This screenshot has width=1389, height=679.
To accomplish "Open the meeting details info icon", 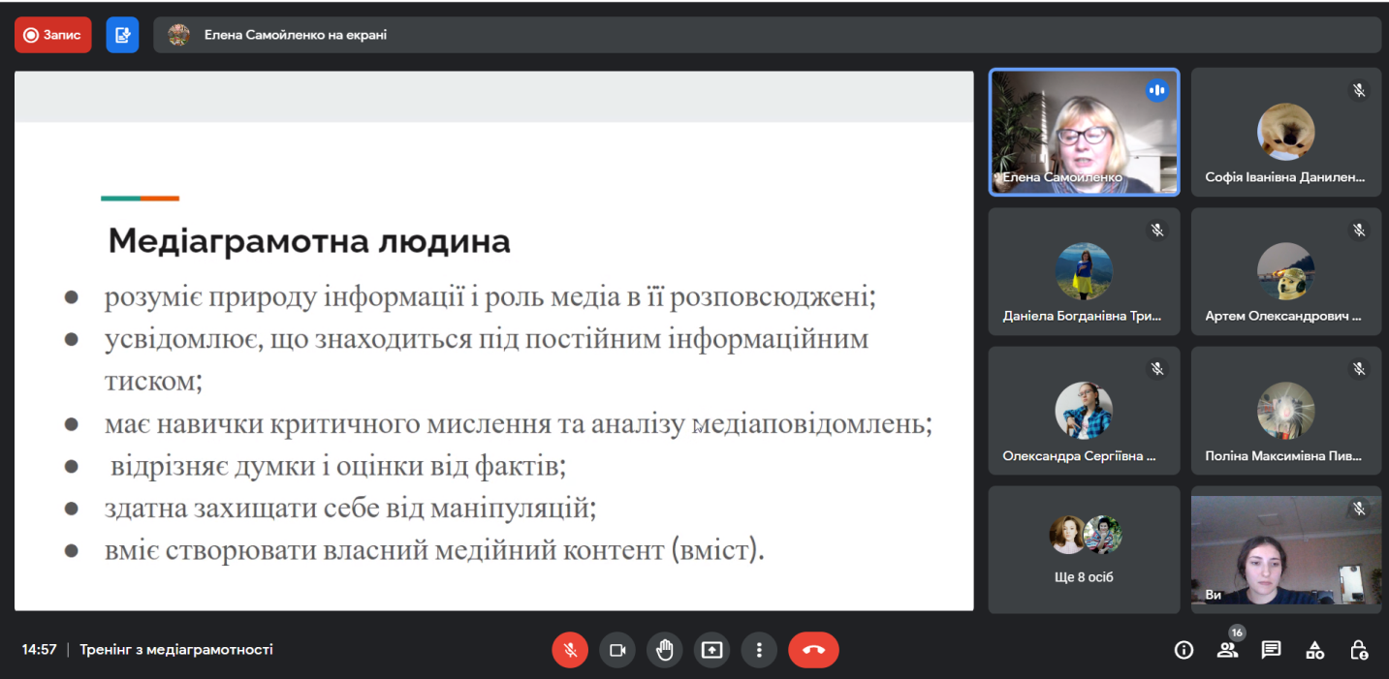I will (1184, 650).
